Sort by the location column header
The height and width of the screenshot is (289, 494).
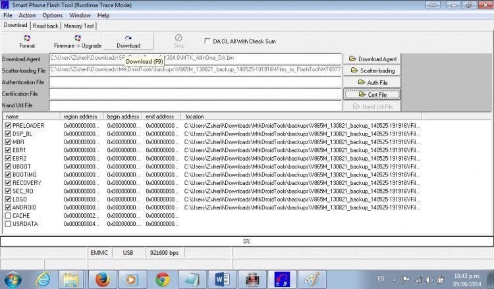302,116
